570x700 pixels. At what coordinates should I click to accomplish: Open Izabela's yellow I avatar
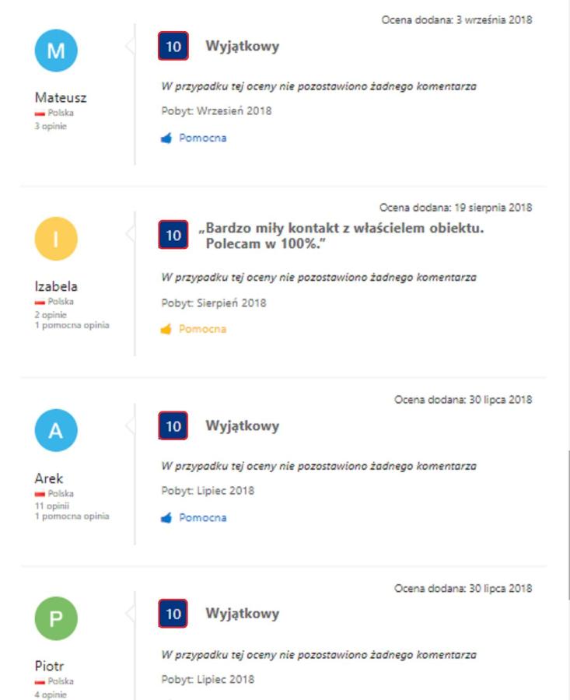pyautogui.click(x=56, y=239)
